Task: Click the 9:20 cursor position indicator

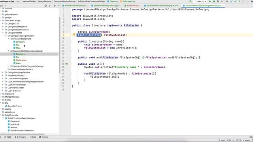Action: click(229, 140)
